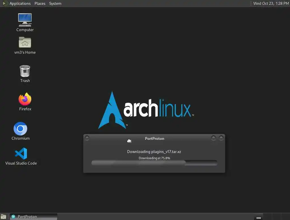The image size is (290, 220).
Task: Minimize the PortProton window
Action: [x=213, y=138]
